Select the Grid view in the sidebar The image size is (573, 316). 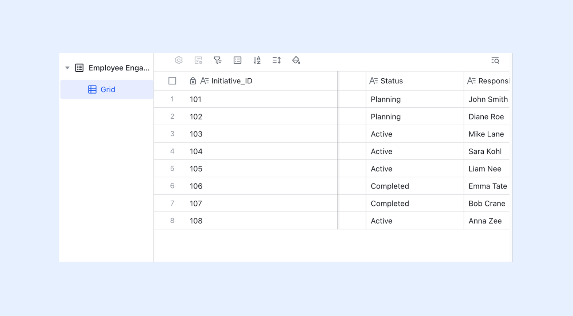pos(106,90)
